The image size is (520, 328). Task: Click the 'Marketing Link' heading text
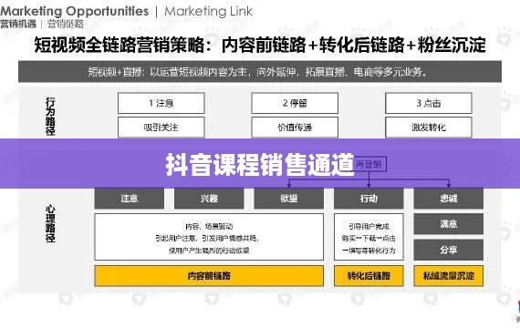click(x=209, y=11)
